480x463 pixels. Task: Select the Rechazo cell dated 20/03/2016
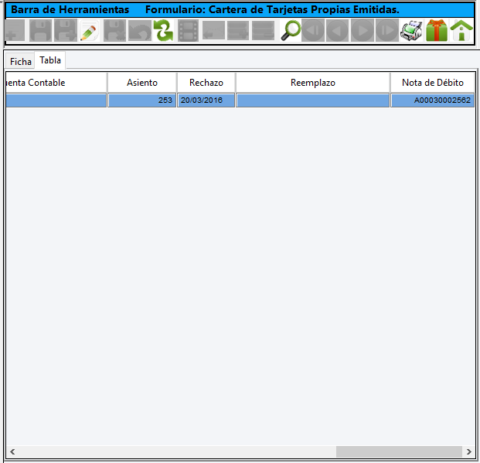(x=206, y=100)
